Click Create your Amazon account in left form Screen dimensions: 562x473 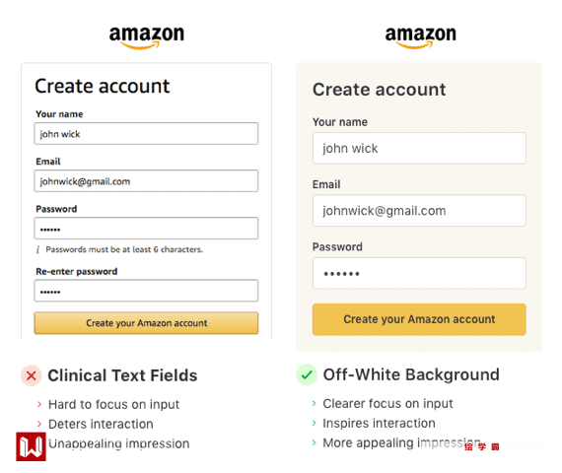pyautogui.click(x=146, y=323)
